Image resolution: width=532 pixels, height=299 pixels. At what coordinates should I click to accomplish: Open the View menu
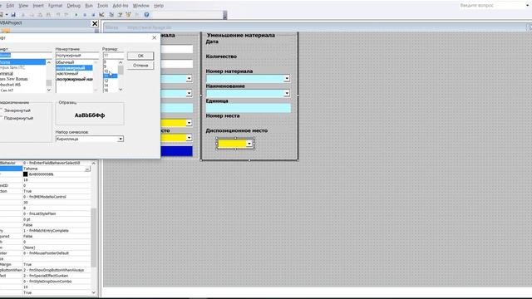click(23, 6)
